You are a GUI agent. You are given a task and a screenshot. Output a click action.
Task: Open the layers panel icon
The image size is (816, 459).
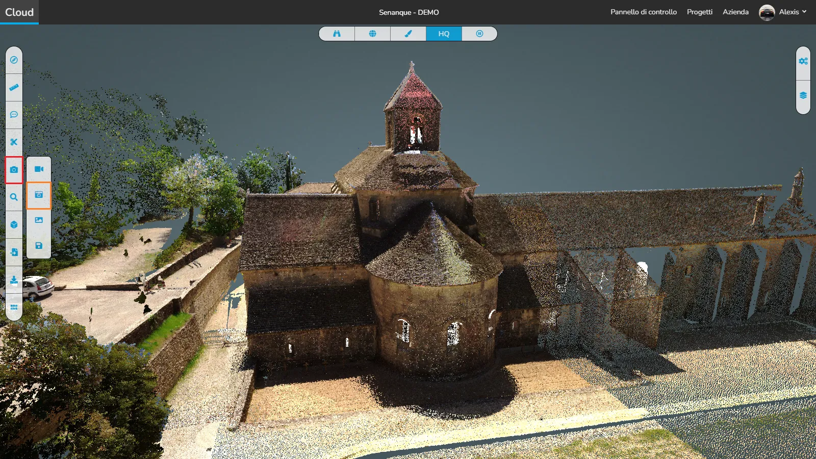coord(803,95)
